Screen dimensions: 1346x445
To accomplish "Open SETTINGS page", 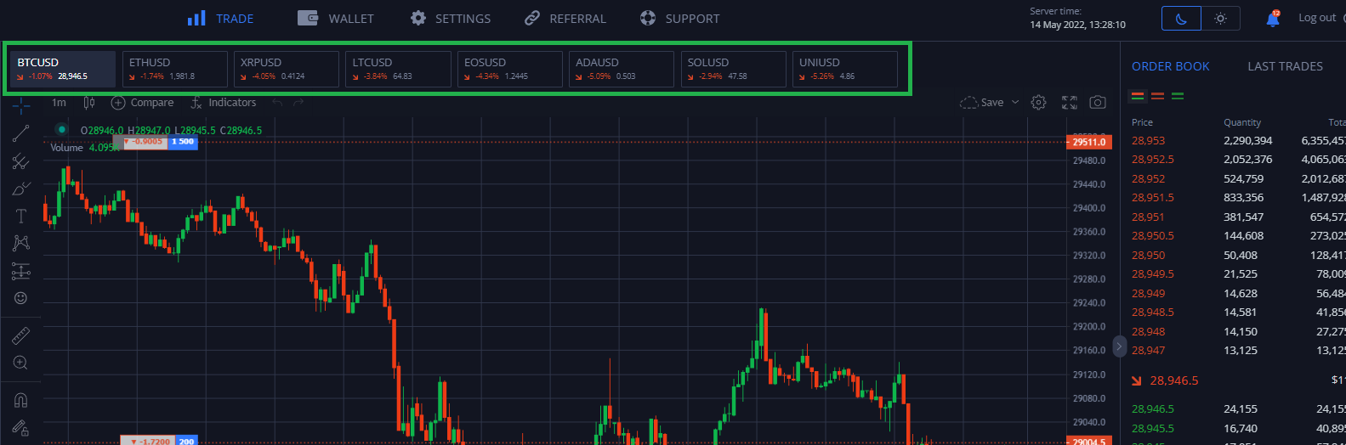I will point(450,19).
